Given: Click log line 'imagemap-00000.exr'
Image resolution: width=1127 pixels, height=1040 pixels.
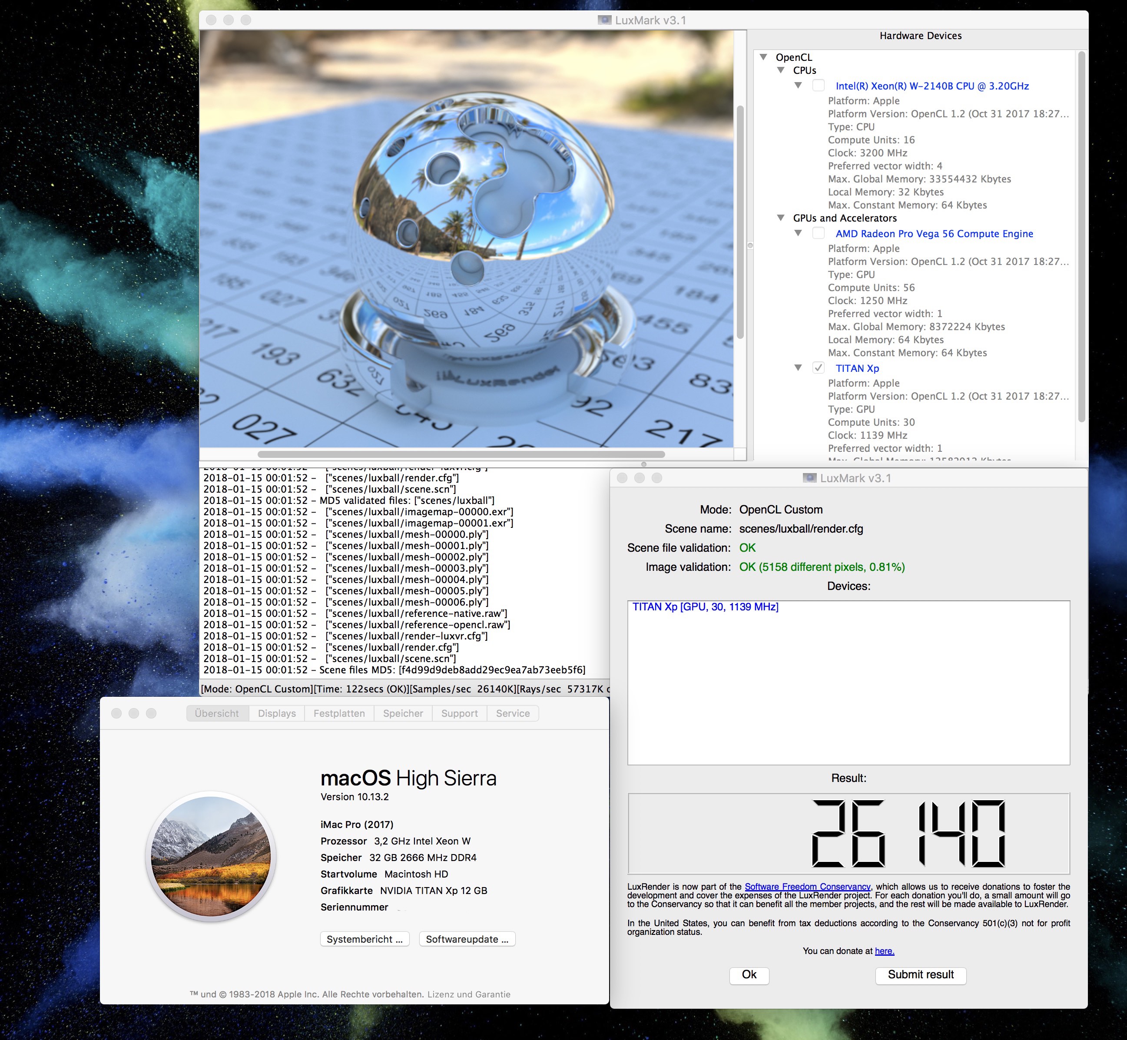Looking at the screenshot, I should tap(358, 512).
